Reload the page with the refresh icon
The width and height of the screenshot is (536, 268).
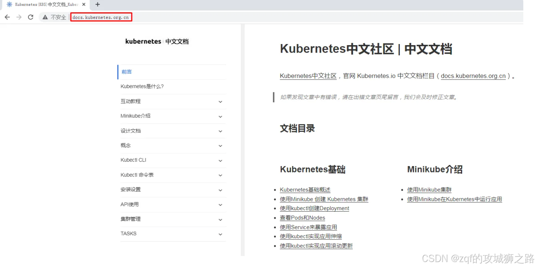[31, 17]
